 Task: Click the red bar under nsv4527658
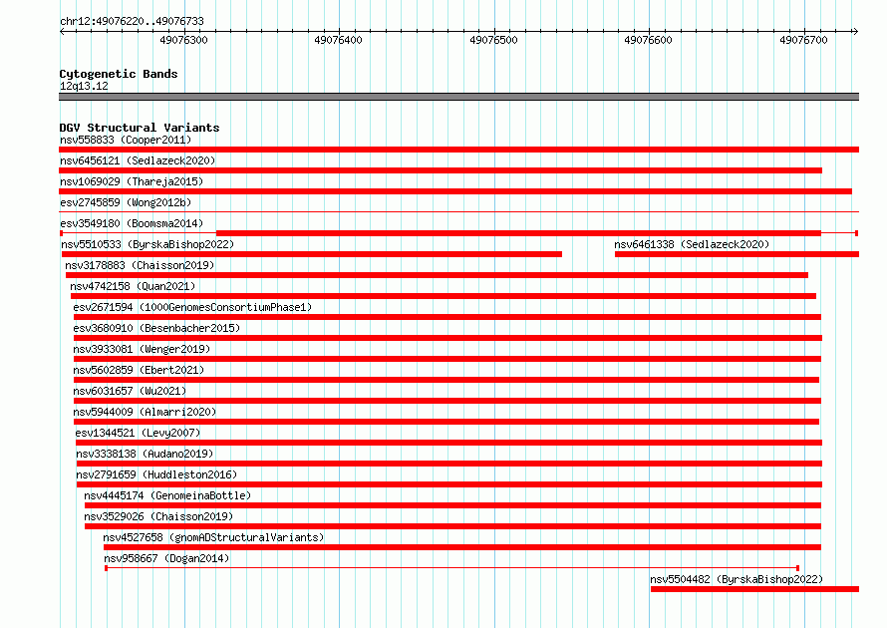(x=462, y=547)
